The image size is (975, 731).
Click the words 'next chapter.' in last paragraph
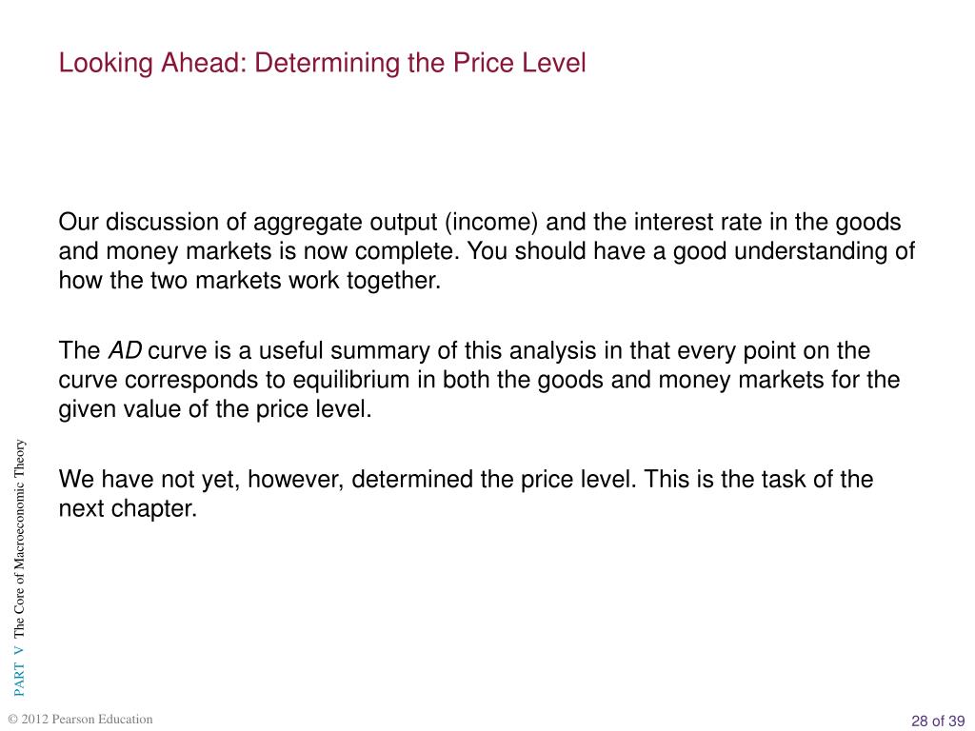tap(128, 508)
